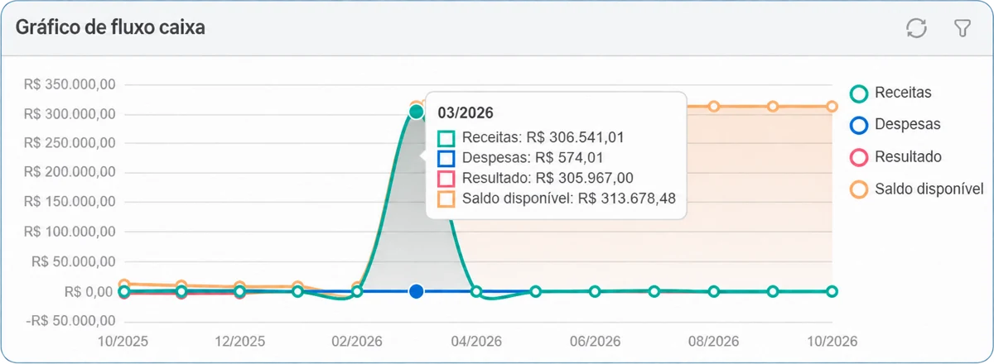Click the Receitas data point at 02/2026

[357, 291]
